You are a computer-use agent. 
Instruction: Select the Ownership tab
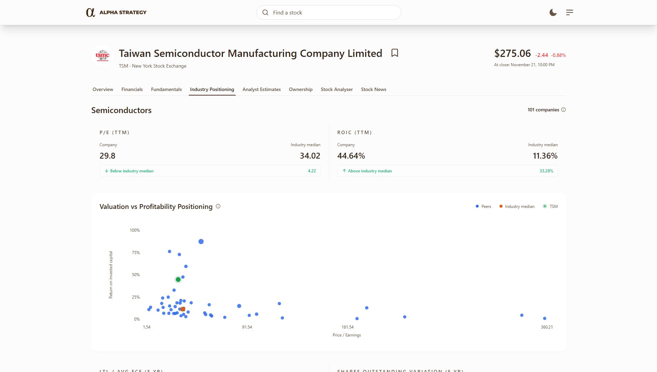[300, 89]
